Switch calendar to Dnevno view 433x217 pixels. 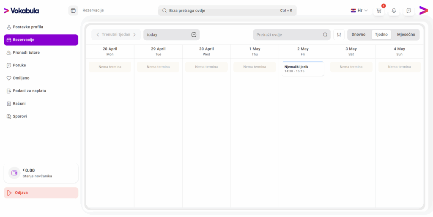359,35
